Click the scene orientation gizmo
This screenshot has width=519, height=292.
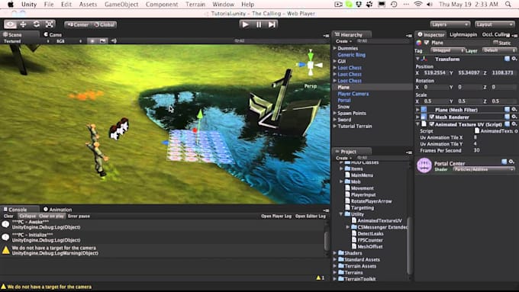(x=310, y=65)
